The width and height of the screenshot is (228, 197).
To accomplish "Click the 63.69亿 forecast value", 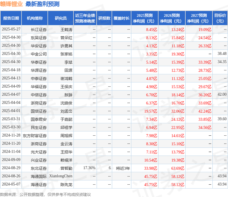I will coord(178,168).
